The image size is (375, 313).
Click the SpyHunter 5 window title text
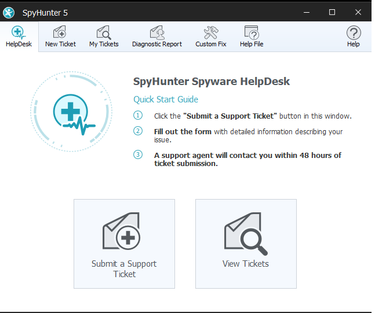coord(45,13)
